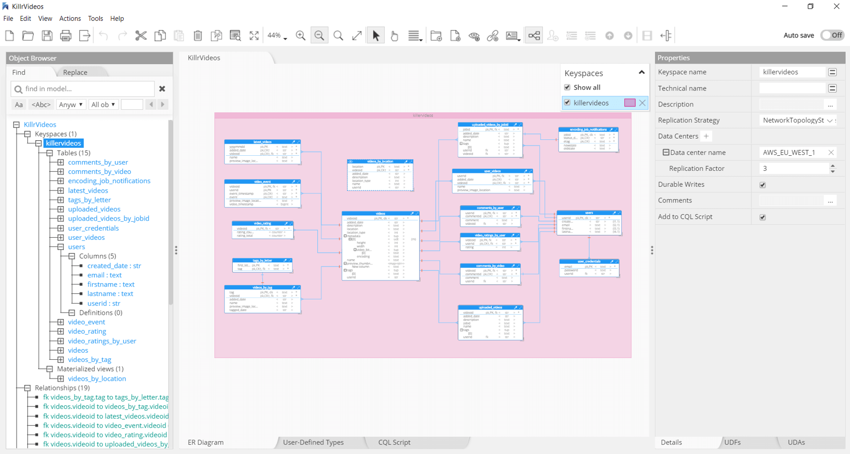Viewport: 850px width, 454px height.
Task: Open the Anywhere search scope dropdown
Action: pyautogui.click(x=71, y=104)
